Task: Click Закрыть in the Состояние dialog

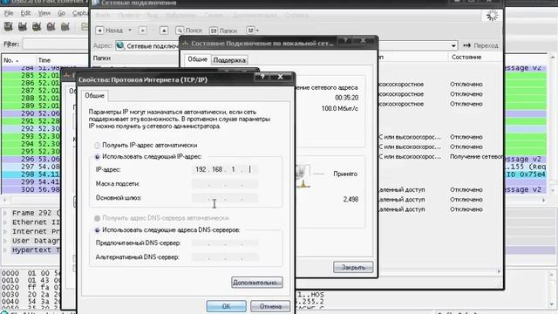Action: click(353, 267)
